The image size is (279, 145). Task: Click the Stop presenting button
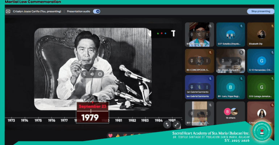[x=261, y=11]
